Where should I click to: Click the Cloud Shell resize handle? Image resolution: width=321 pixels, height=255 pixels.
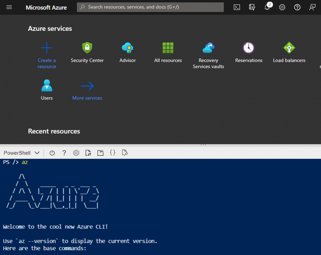point(203,145)
